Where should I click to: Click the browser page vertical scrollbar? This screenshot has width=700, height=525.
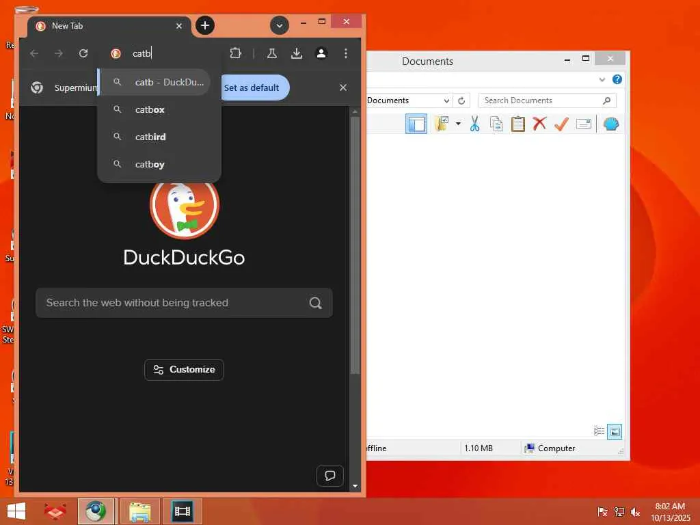[355, 245]
